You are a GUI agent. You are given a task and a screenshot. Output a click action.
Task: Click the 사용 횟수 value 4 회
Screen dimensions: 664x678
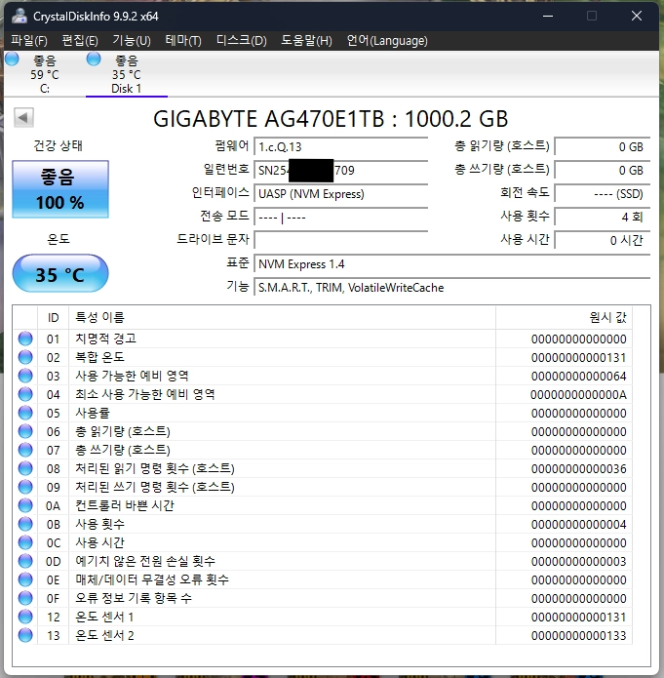tap(603, 218)
